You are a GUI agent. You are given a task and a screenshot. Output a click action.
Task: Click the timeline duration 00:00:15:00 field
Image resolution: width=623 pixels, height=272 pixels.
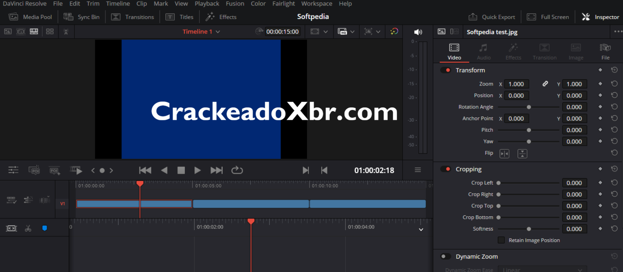pos(282,31)
